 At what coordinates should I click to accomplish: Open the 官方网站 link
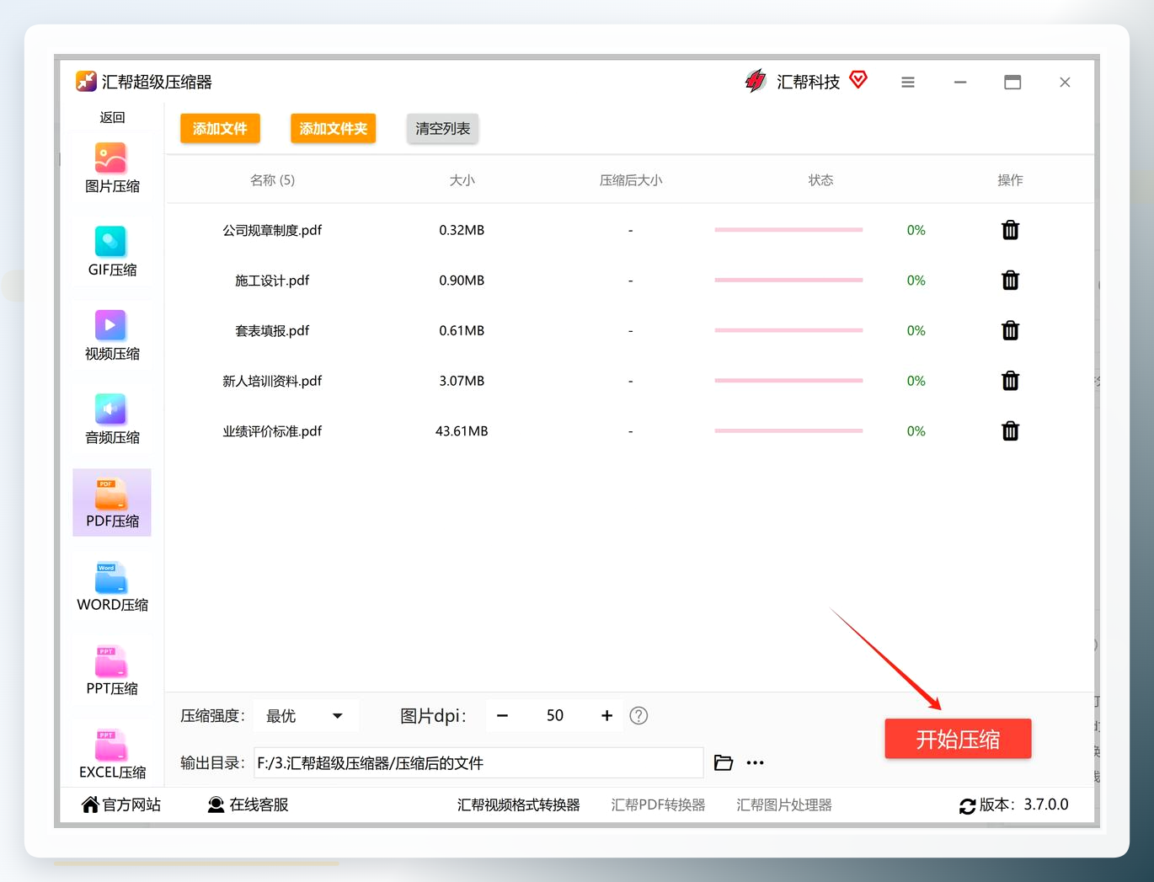[120, 804]
